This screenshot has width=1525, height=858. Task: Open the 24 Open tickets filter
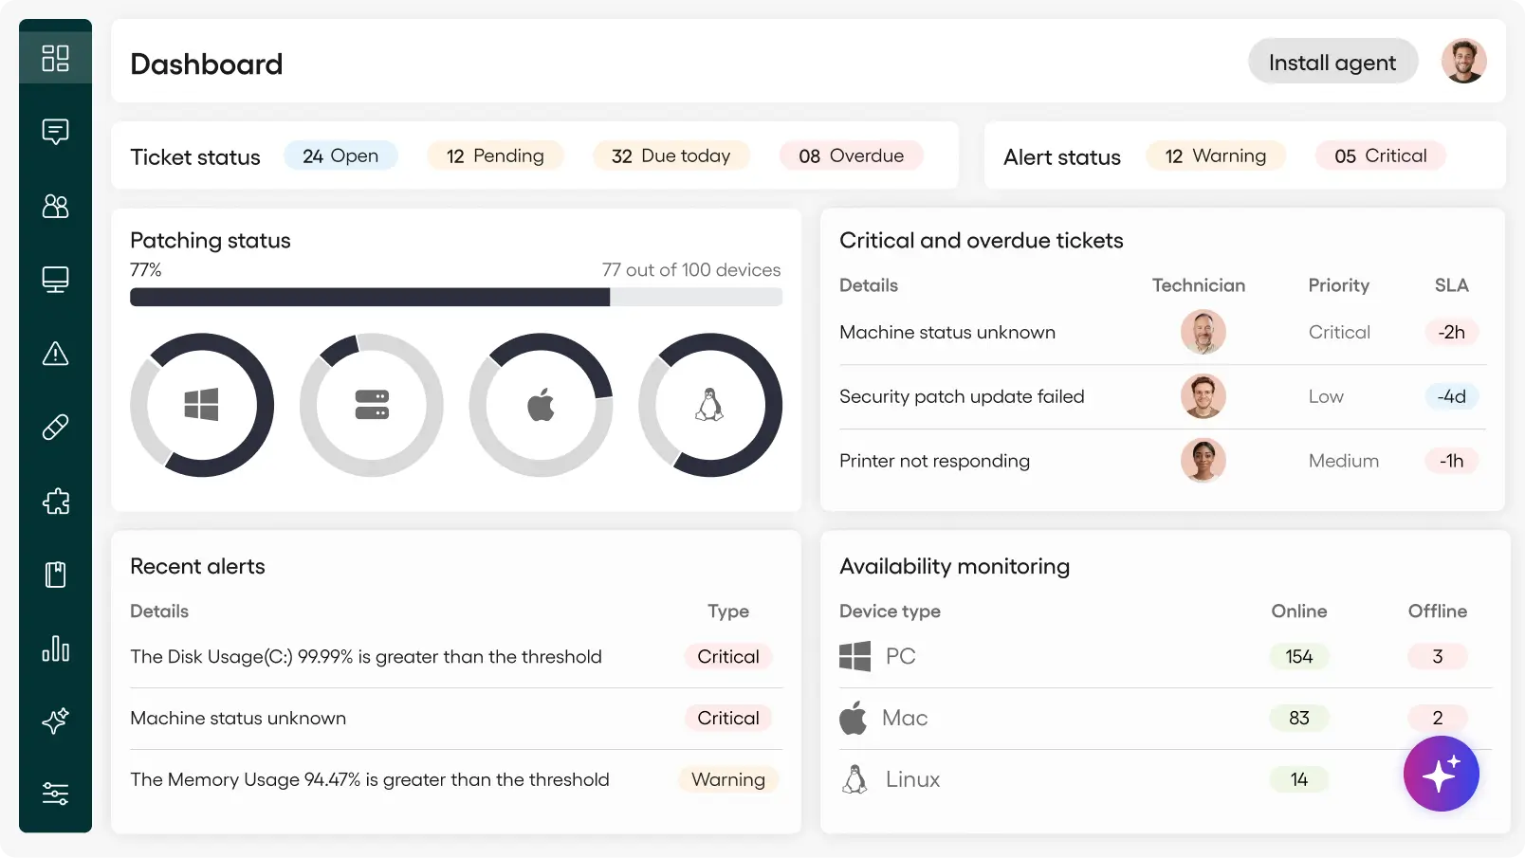tap(340, 155)
